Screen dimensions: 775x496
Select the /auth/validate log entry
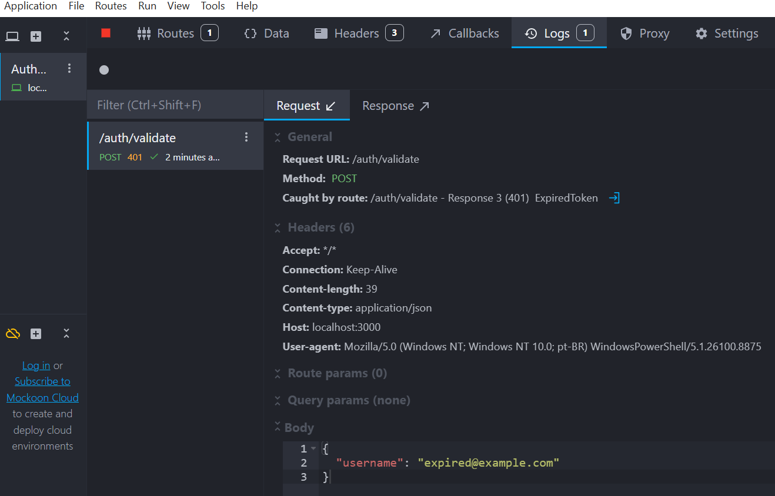tap(175, 146)
